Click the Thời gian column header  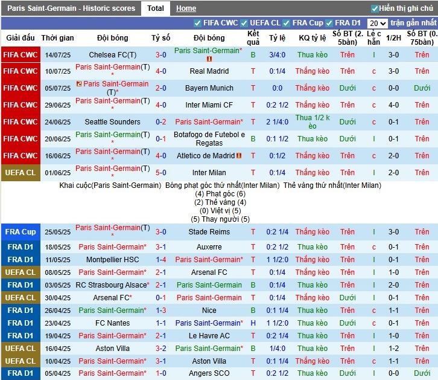pos(57,37)
